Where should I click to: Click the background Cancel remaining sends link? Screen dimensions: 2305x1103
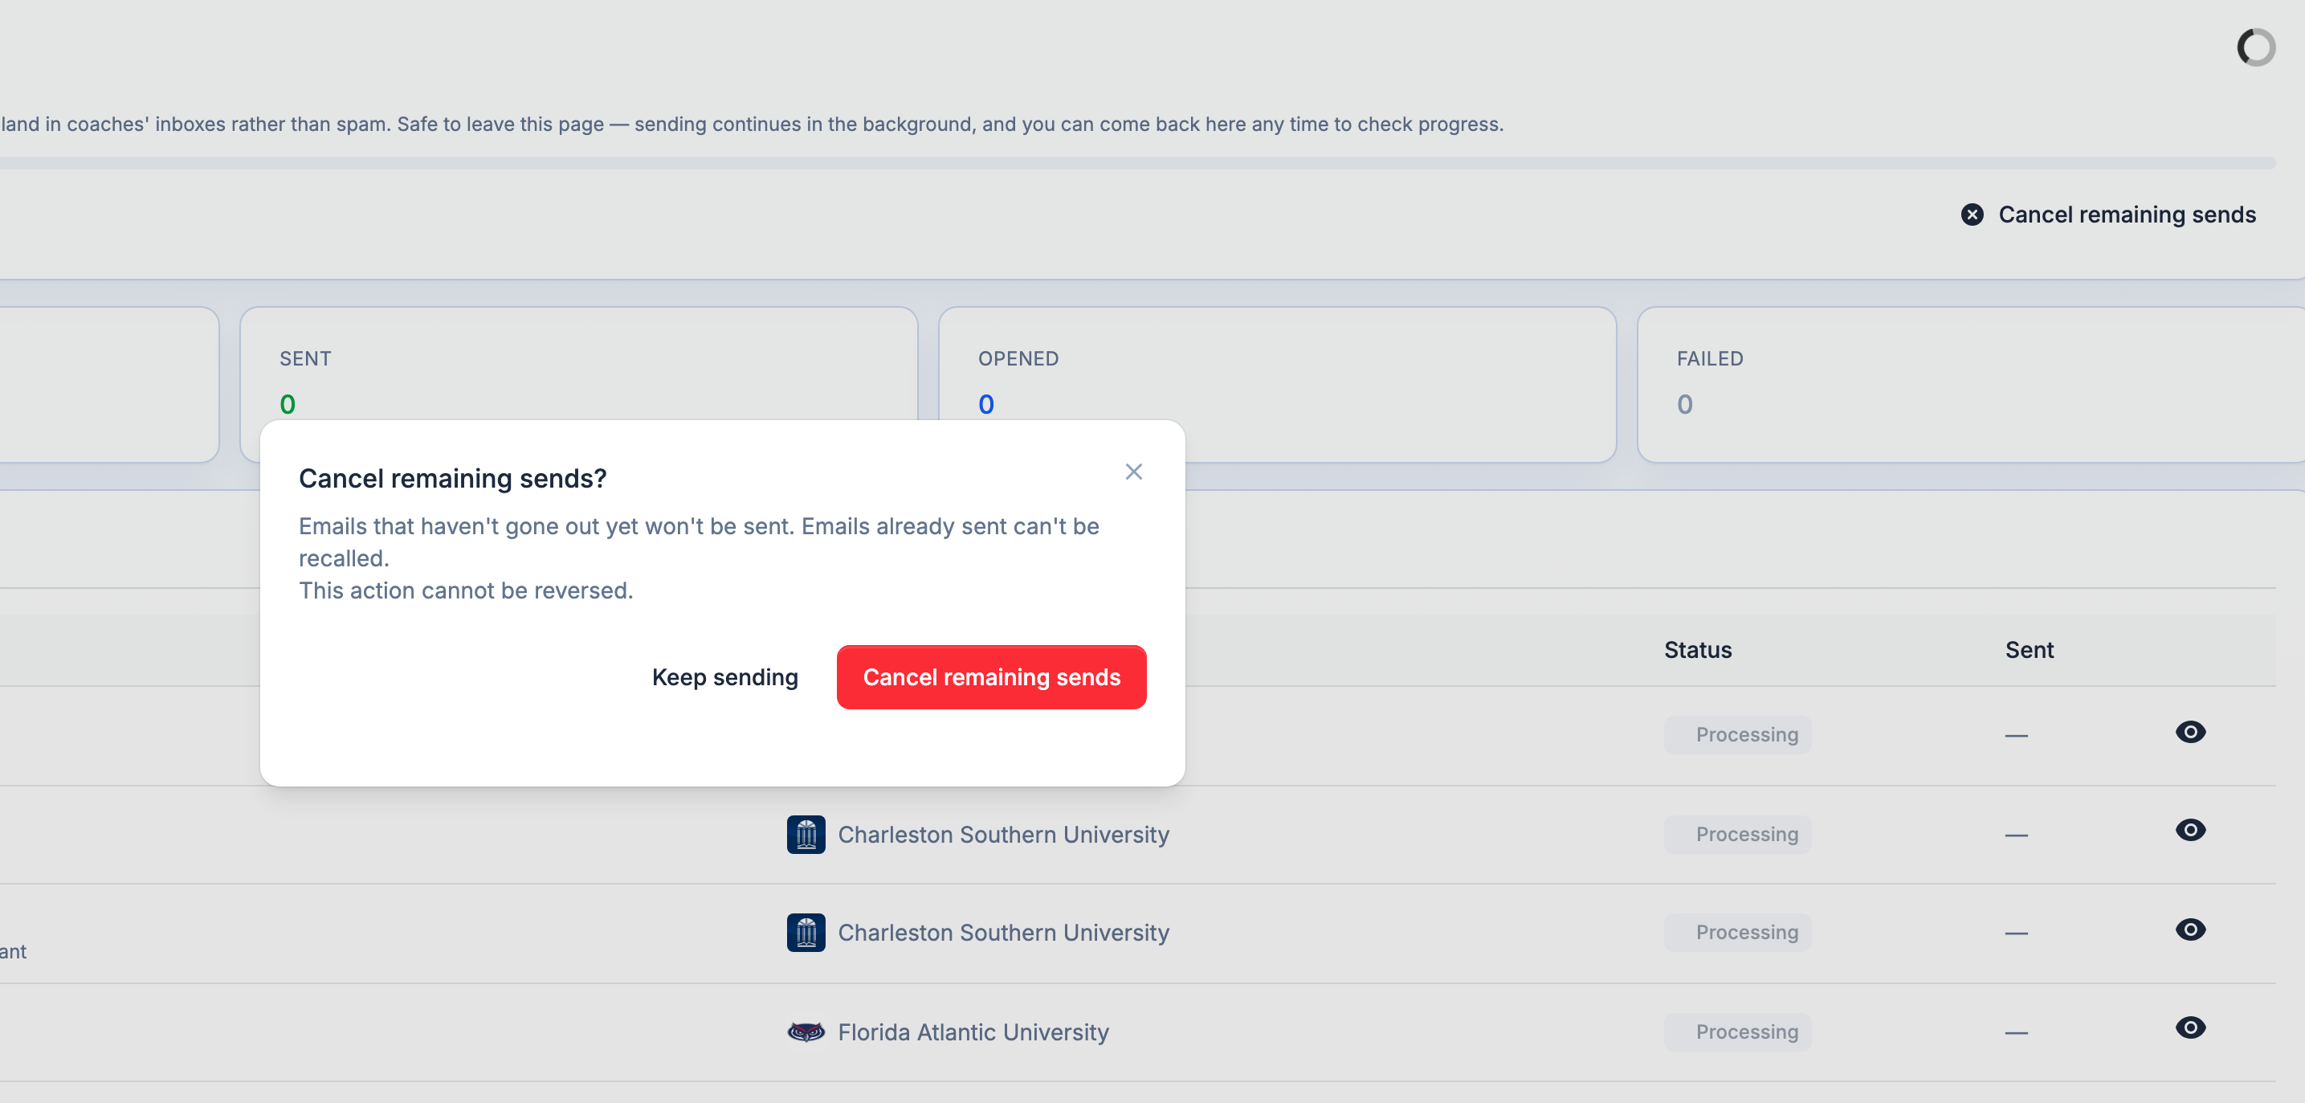pyautogui.click(x=2108, y=214)
